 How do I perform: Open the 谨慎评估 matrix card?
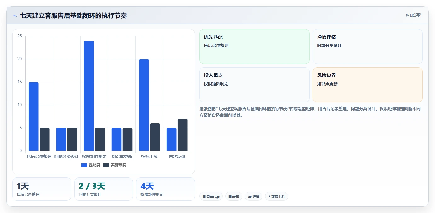click(368, 46)
